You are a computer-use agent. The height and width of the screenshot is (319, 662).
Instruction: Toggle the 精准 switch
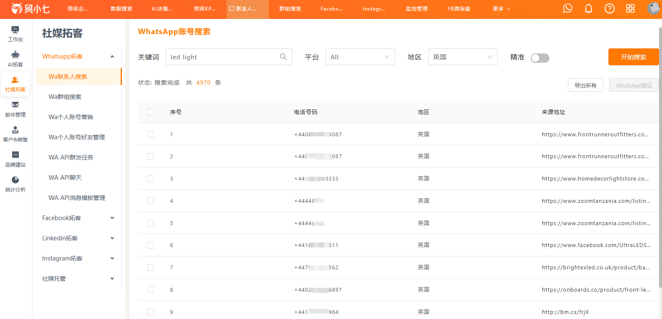(540, 58)
